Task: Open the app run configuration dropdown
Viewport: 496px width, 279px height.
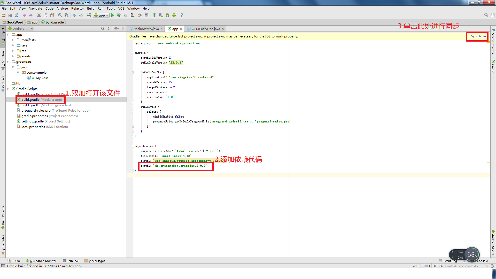Action: (x=101, y=15)
